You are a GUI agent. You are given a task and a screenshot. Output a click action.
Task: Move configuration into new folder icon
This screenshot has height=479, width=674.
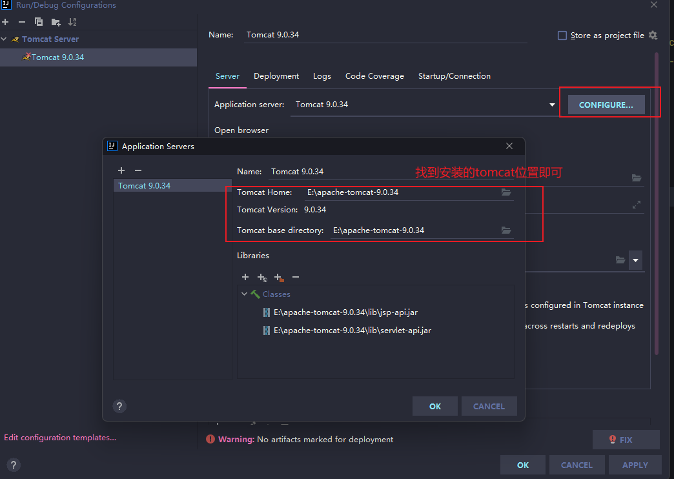coord(56,22)
